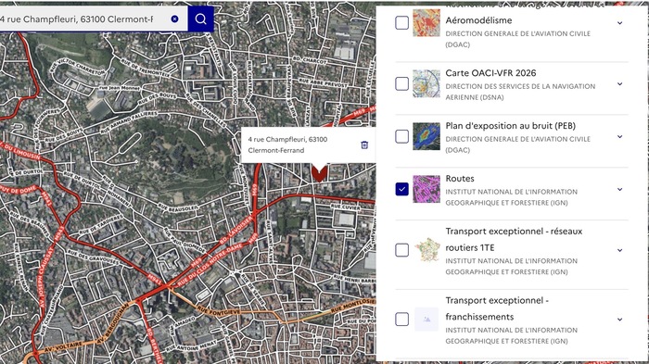
Task: Click the BD. CHARCOT map label
Action: coord(309,60)
